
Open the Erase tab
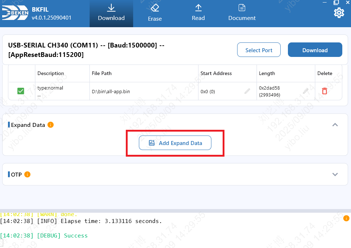click(x=155, y=13)
